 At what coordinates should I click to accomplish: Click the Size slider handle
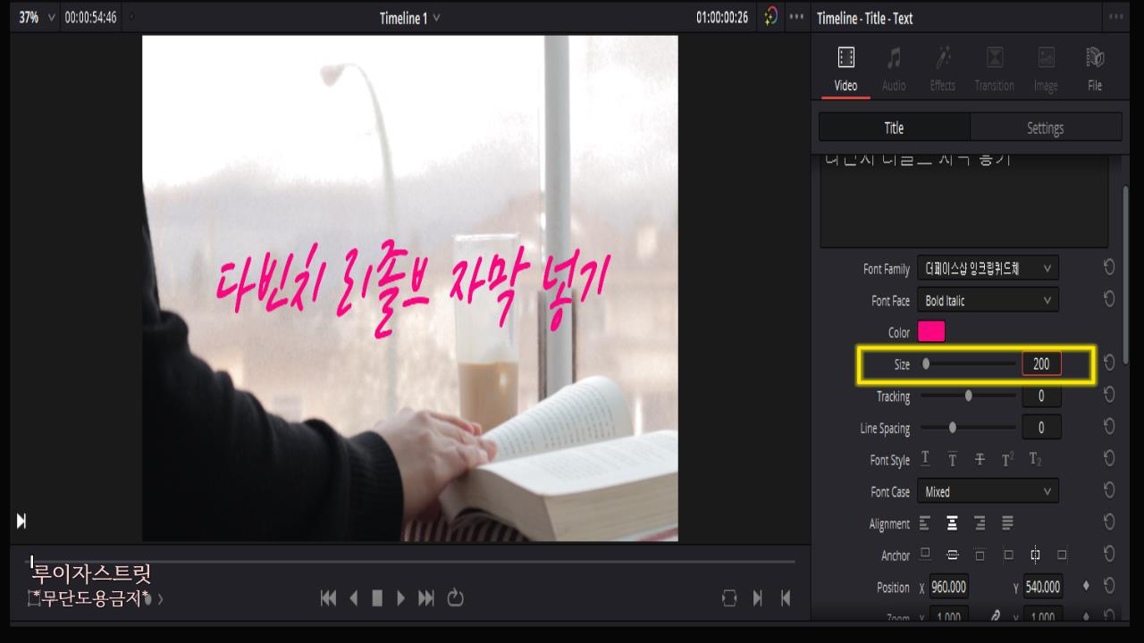click(926, 364)
